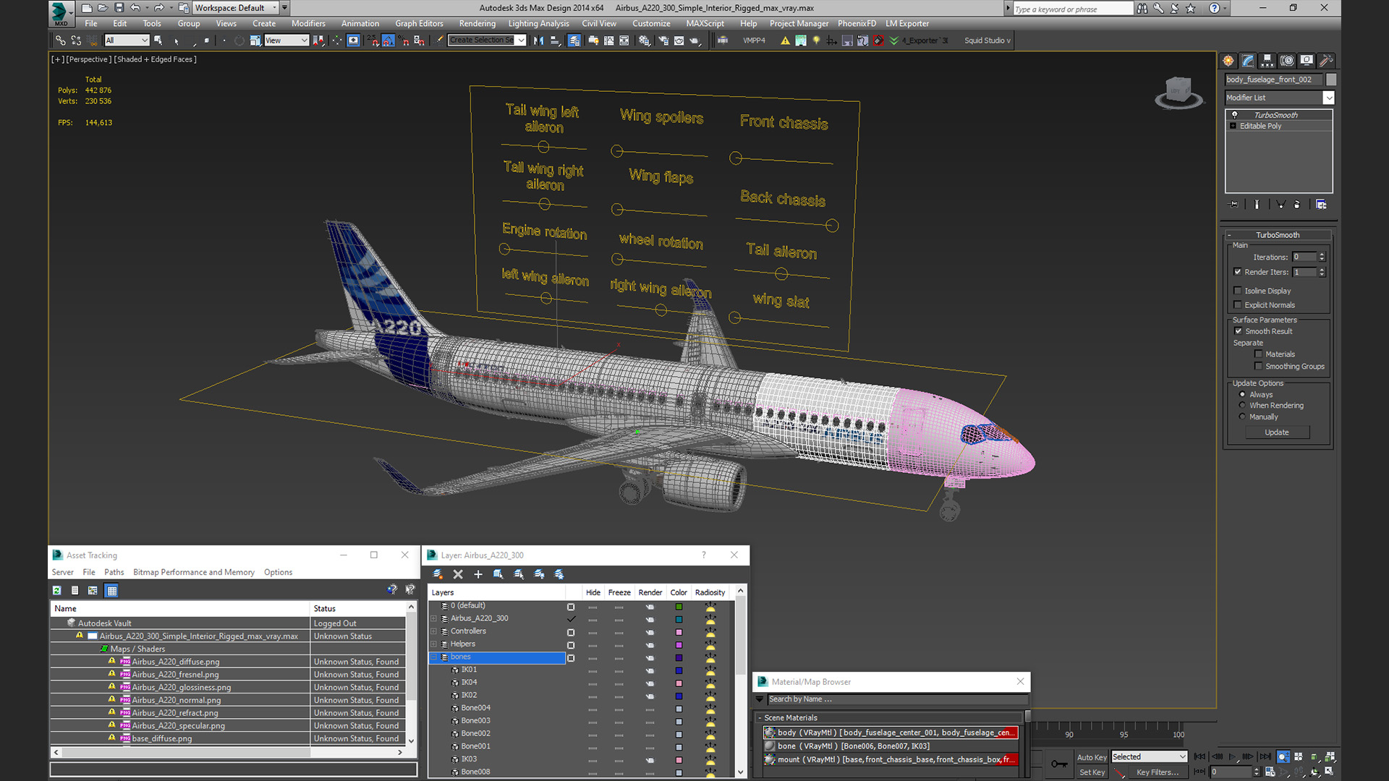
Task: Click the Open File folder icon in the title bar
Action: coord(103,8)
